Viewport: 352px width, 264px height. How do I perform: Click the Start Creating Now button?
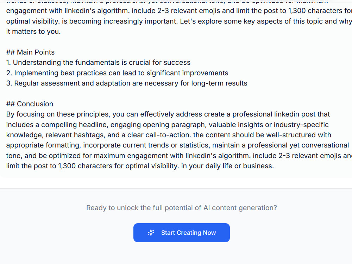point(181,233)
